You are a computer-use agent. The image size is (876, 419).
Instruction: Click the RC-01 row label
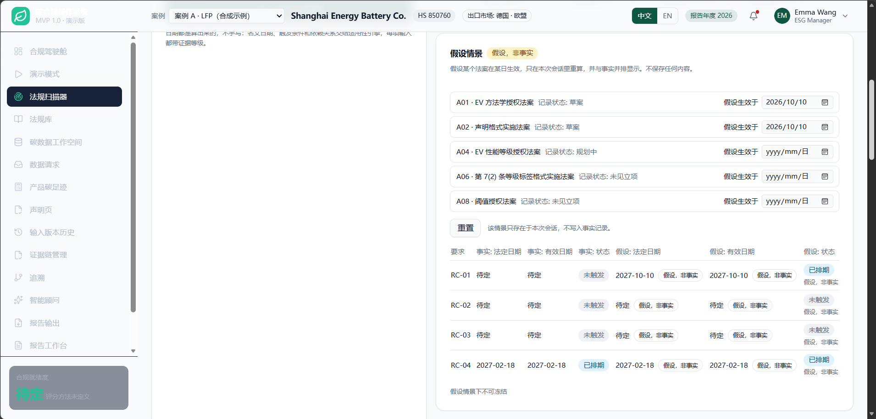tap(460, 275)
